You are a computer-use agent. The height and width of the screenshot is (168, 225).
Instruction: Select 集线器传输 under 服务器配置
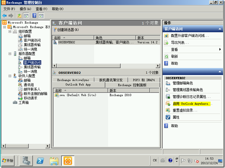click(32, 67)
